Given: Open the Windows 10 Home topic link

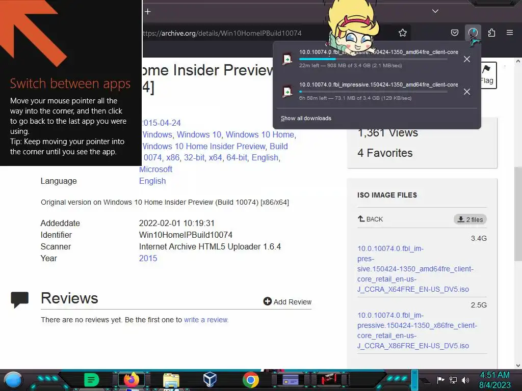Looking at the screenshot, I should pyautogui.click(x=260, y=134).
